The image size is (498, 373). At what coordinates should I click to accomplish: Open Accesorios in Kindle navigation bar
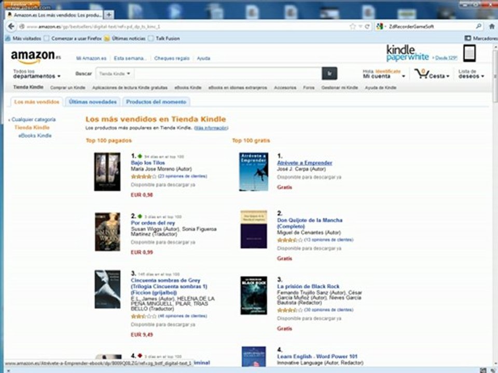point(285,88)
